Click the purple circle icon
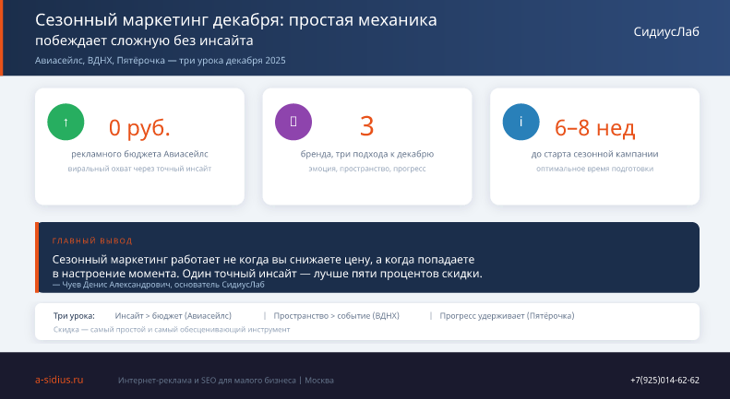 (x=293, y=122)
